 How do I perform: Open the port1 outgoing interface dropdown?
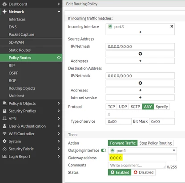(x=142, y=150)
